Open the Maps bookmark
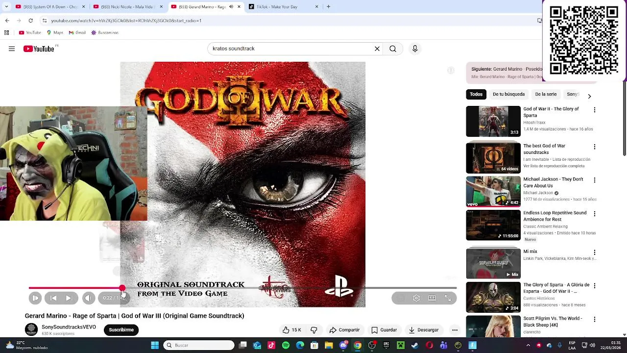This screenshot has width=627, height=353. coord(54,33)
